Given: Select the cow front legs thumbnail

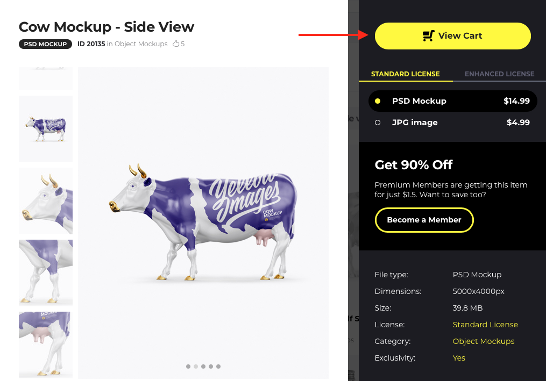Looking at the screenshot, I should click(46, 273).
